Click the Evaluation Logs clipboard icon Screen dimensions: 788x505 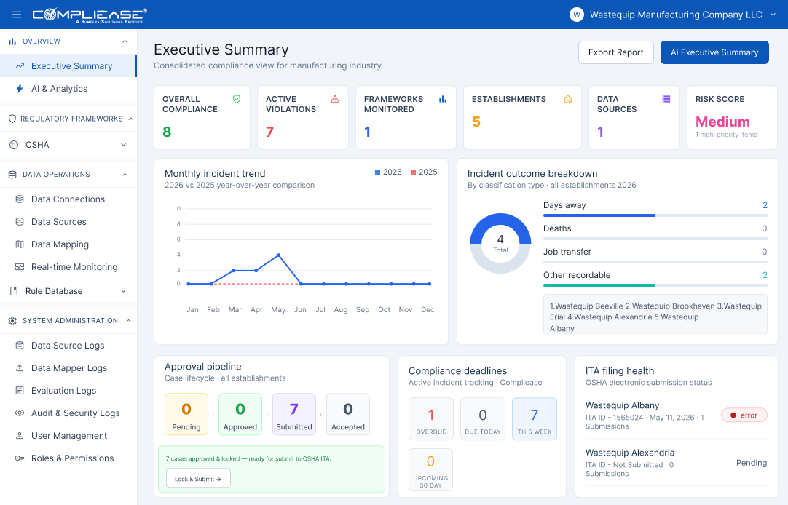(20, 391)
